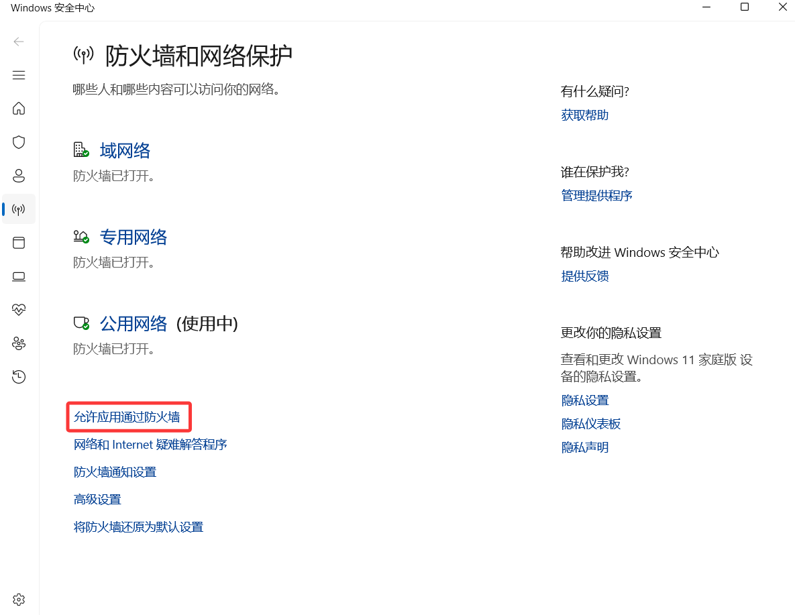Open 域网络 settings
This screenshot has height=615, width=795.
coord(125,151)
